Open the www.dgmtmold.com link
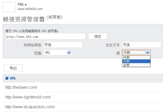The width and height of the screenshot is (163, 112). (x=28, y=97)
